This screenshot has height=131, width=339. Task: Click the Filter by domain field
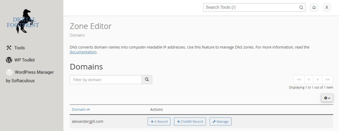pyautogui.click(x=106, y=80)
